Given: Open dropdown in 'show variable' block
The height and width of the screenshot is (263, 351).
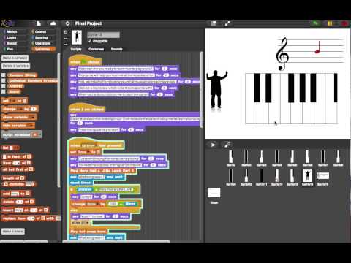Looking at the screenshot, I should [32, 118].
